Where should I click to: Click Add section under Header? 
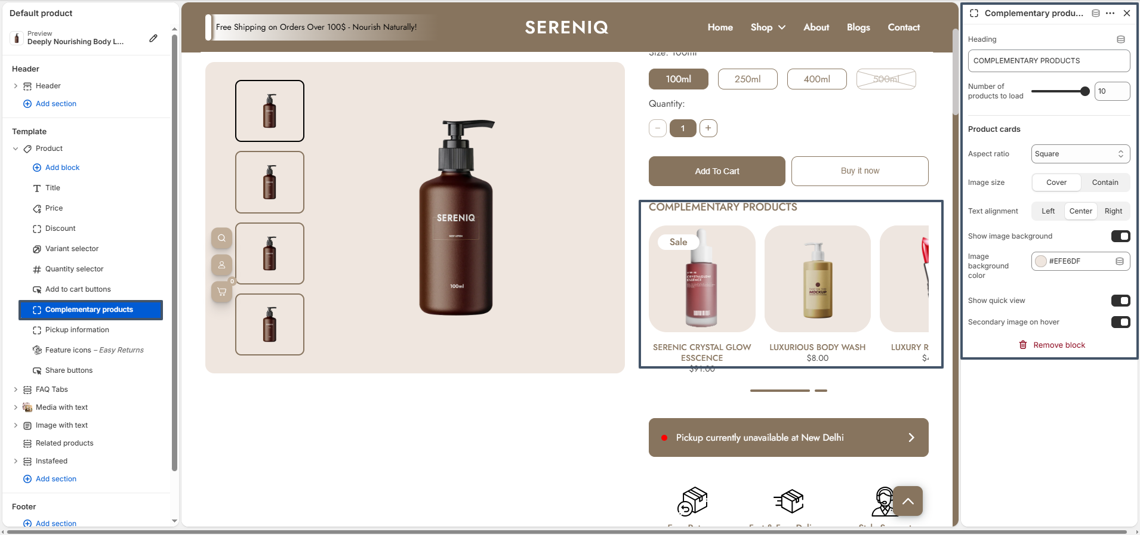tap(56, 104)
